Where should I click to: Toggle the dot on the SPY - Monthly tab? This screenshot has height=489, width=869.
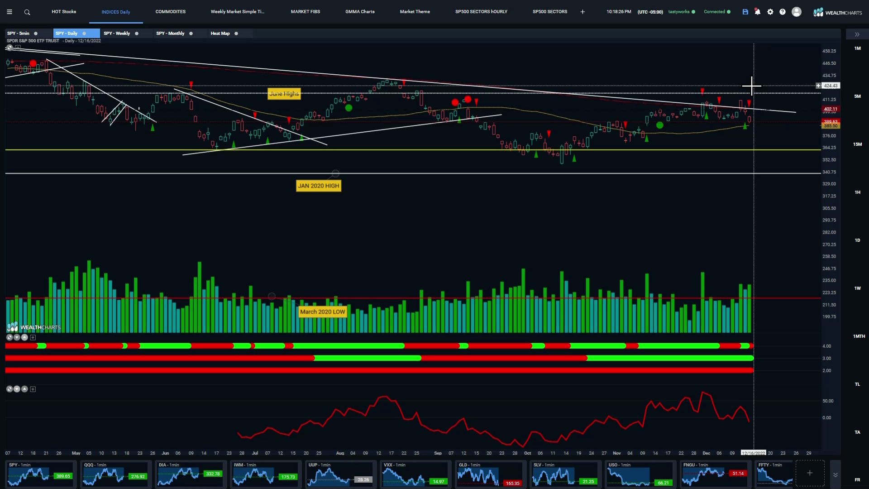tap(191, 34)
